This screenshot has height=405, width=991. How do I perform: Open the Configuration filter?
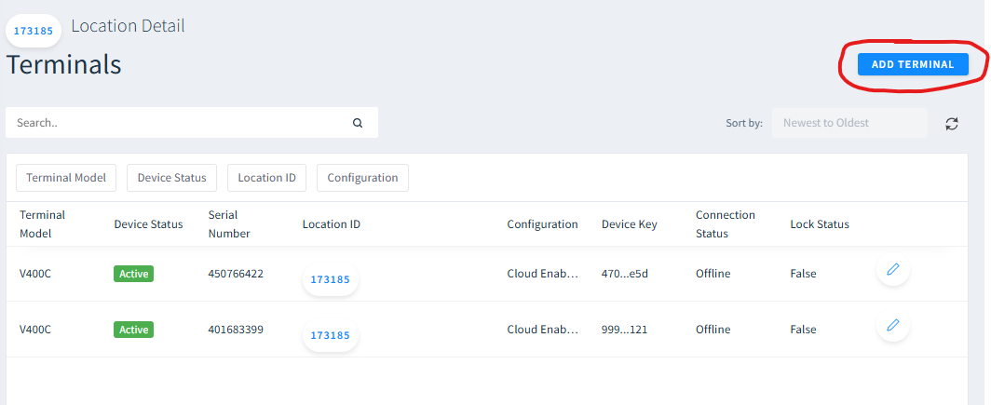point(363,178)
